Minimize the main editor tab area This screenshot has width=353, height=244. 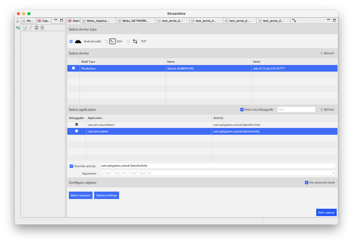329,20
